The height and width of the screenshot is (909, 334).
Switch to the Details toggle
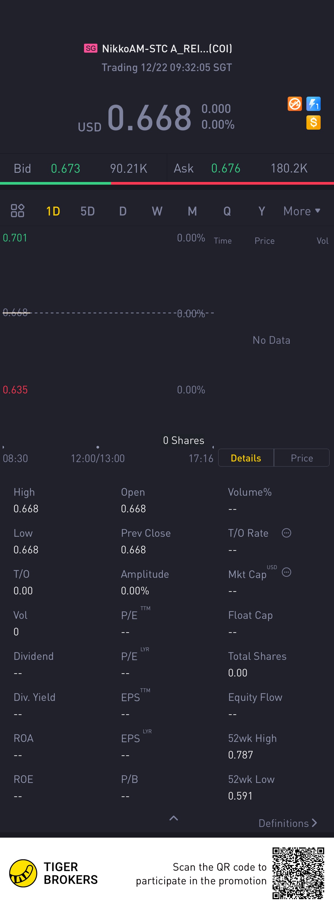tap(246, 458)
